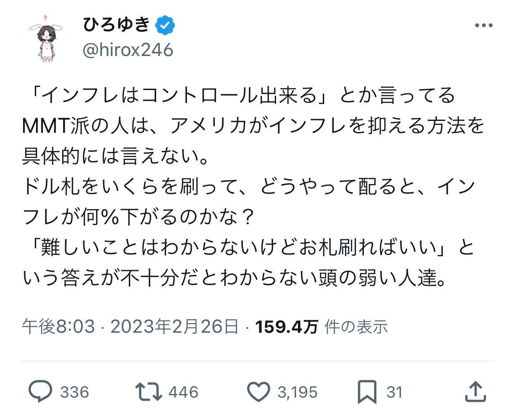Click the @hirox246 handle

128,50
